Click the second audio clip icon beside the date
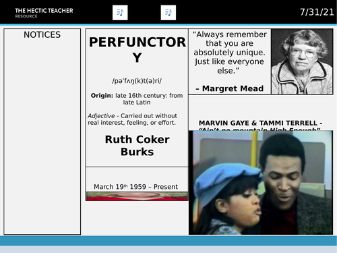The height and width of the screenshot is (253, 337). click(168, 13)
